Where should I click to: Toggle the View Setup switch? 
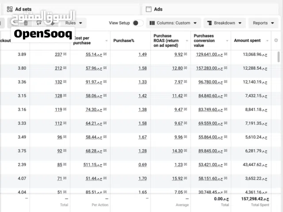tap(138, 23)
